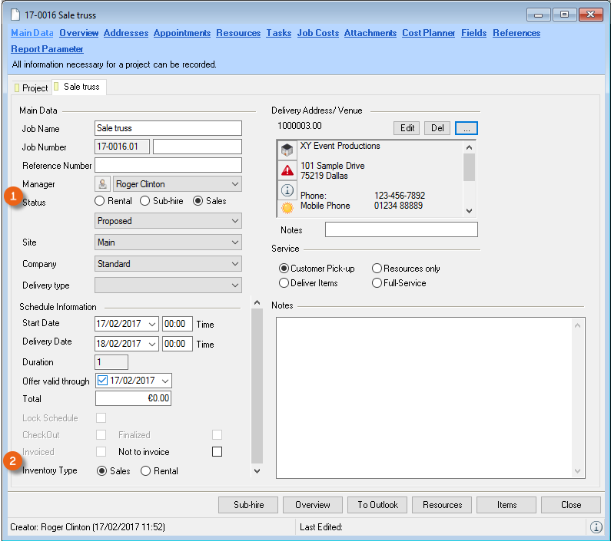
Task: Select the Rental status radio button
Action: pos(100,201)
